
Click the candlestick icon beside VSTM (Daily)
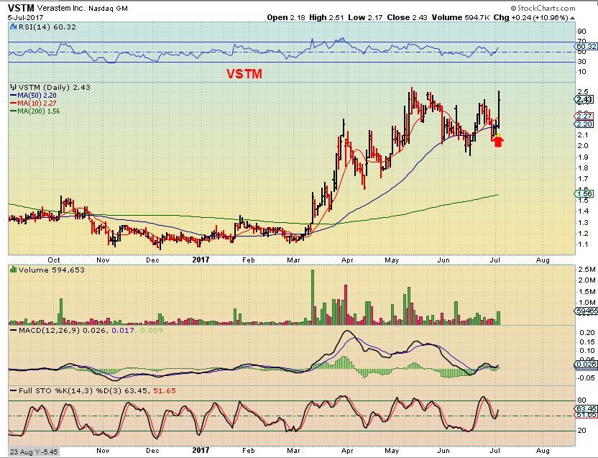point(14,87)
